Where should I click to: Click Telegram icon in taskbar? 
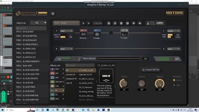(x=83, y=110)
